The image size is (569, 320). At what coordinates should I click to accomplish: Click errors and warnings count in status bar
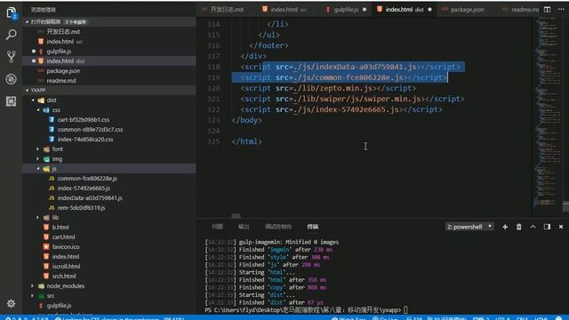(x=16, y=318)
